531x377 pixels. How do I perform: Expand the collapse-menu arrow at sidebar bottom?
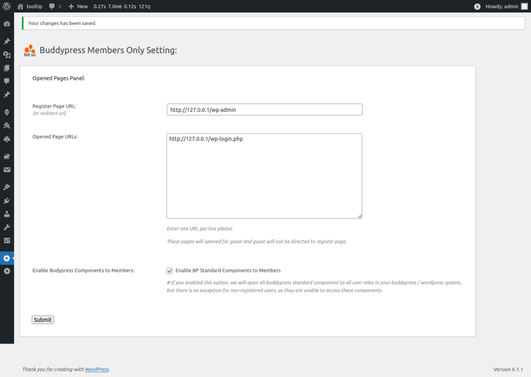point(7,271)
